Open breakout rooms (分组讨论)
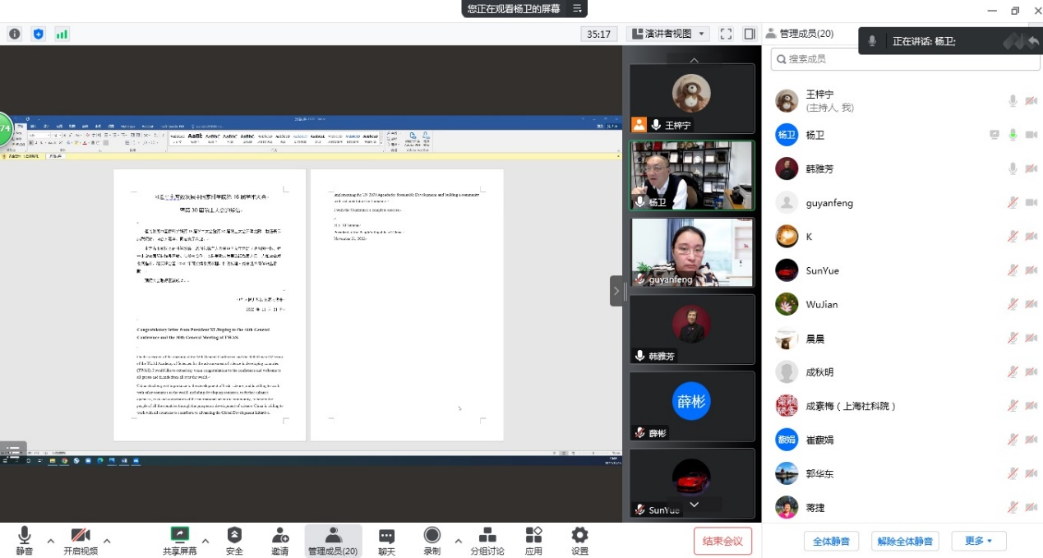 click(x=487, y=540)
